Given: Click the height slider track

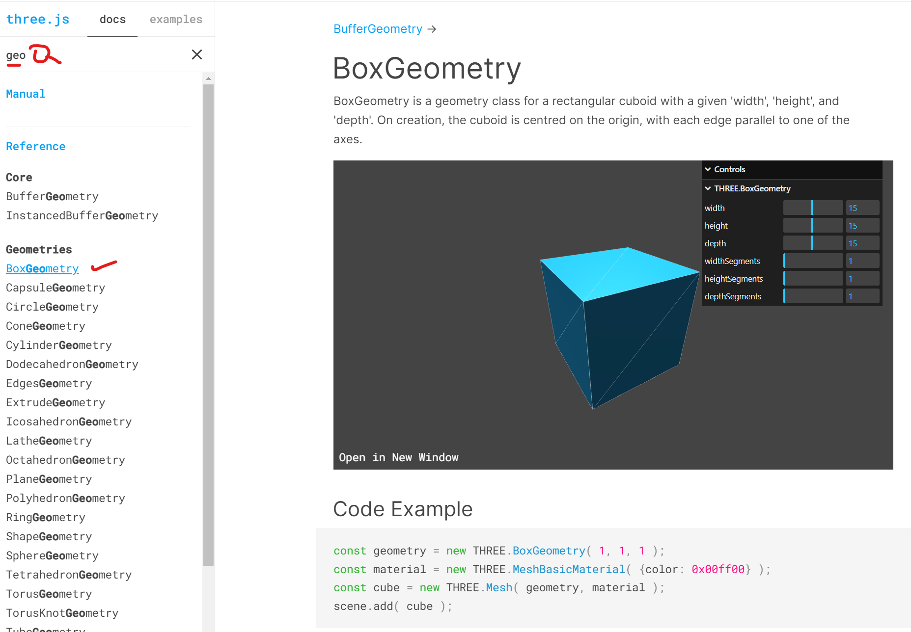Looking at the screenshot, I should [813, 226].
